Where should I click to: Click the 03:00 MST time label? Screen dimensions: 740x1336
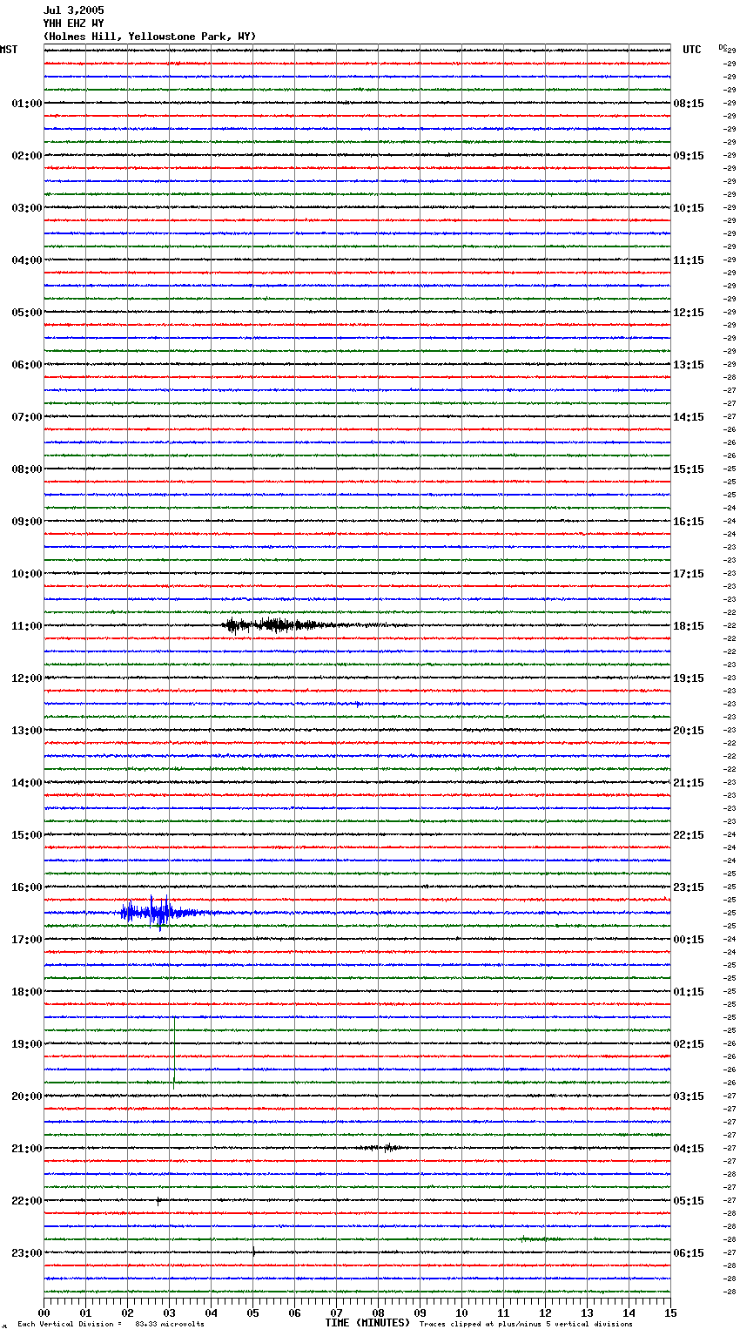coord(27,208)
